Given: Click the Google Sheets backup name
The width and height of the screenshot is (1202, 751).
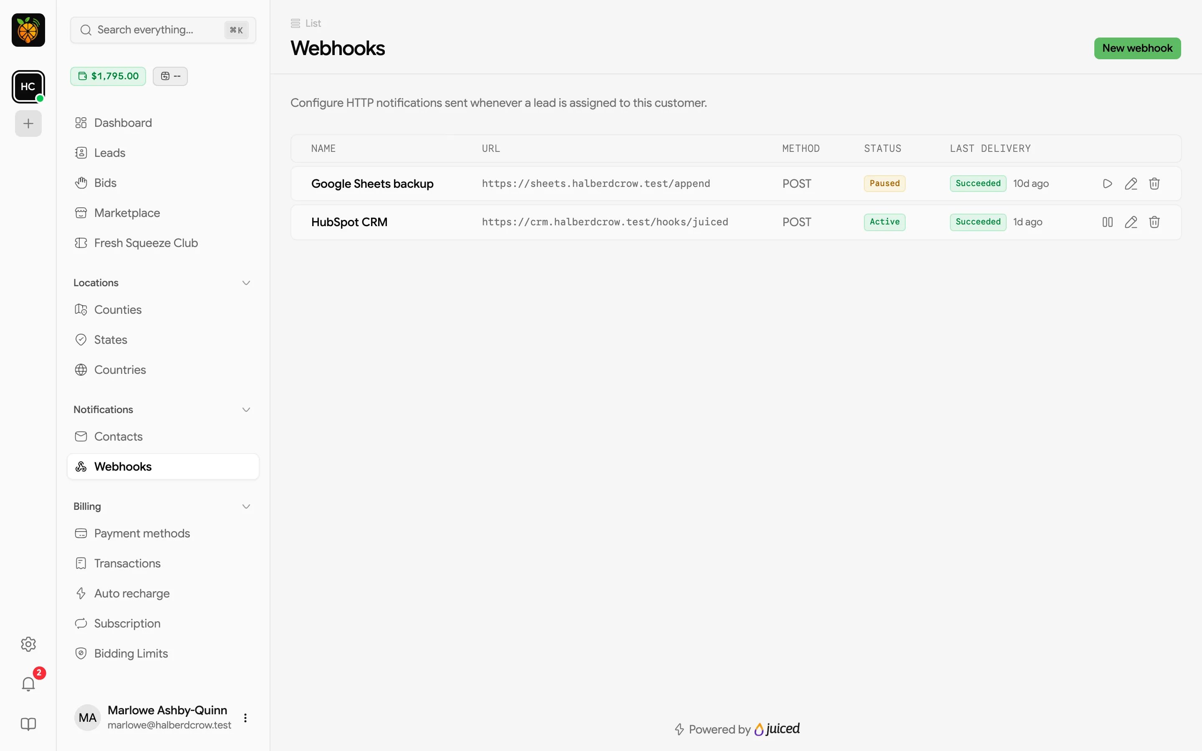Looking at the screenshot, I should tap(372, 184).
